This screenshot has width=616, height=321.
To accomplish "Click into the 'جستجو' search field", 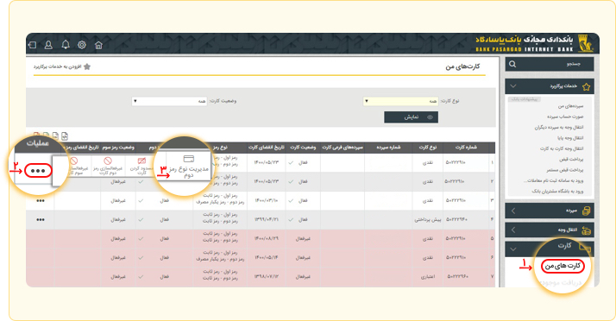I will click(550, 64).
